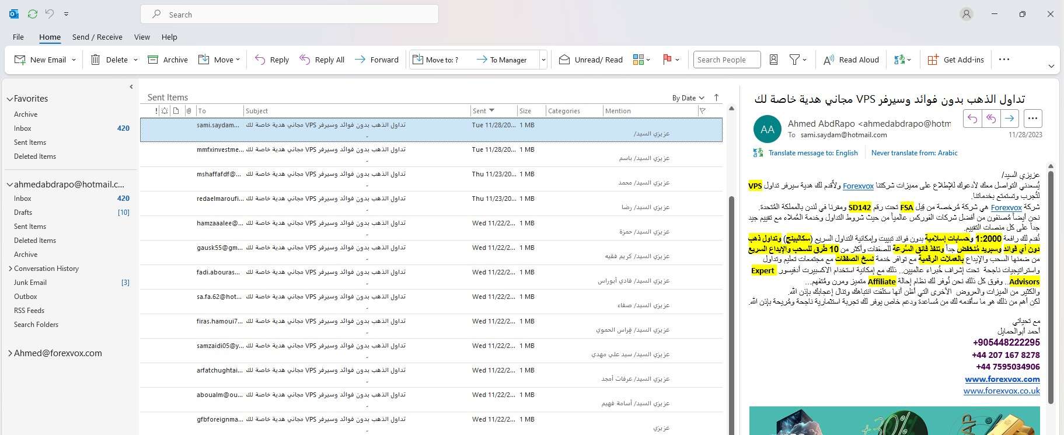The height and width of the screenshot is (435, 1064).
Task: Click Reply All icon in reading pane
Action: pyautogui.click(x=990, y=119)
